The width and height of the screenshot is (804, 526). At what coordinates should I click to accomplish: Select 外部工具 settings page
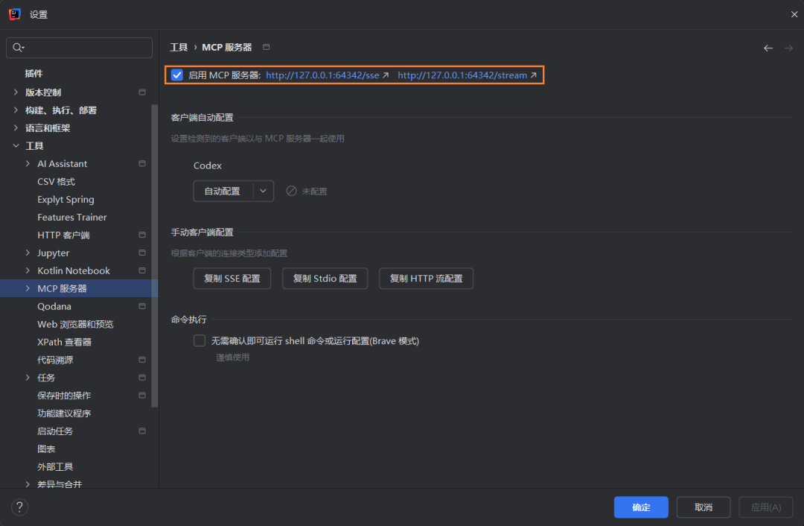(x=55, y=467)
